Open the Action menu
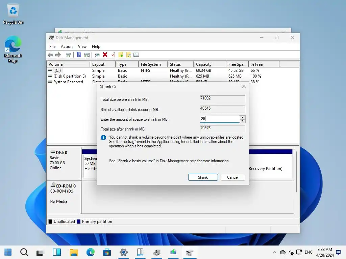The width and height of the screenshot is (346, 259). [x=67, y=47]
